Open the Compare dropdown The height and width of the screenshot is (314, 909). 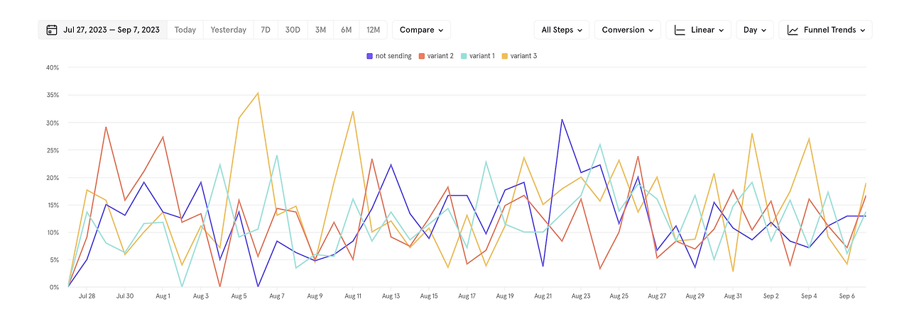click(421, 30)
